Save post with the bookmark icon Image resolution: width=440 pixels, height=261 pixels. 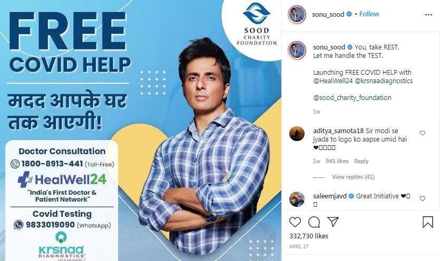coord(428,222)
